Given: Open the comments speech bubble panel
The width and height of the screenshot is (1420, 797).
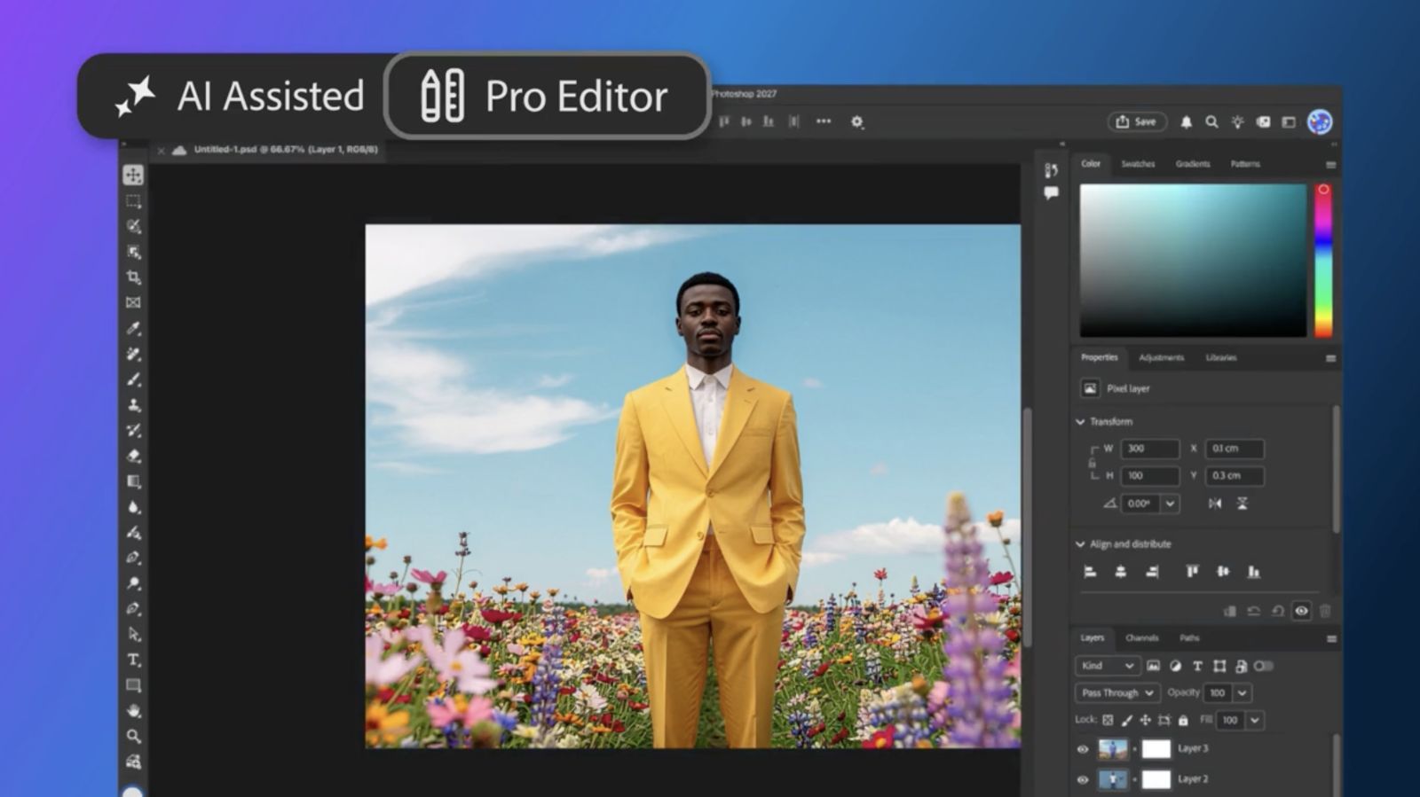Looking at the screenshot, I should point(1051,192).
